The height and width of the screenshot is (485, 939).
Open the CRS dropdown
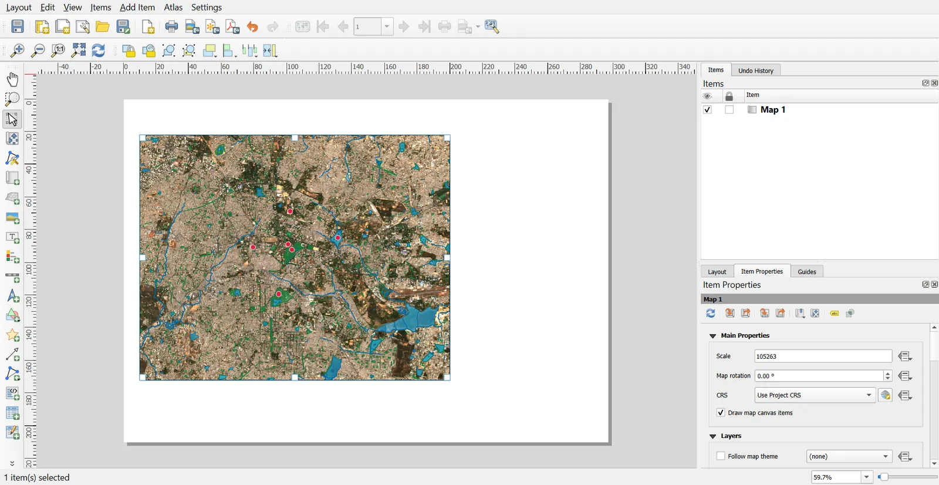tap(815, 395)
